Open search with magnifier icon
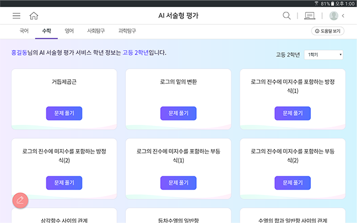 [x=287, y=16]
